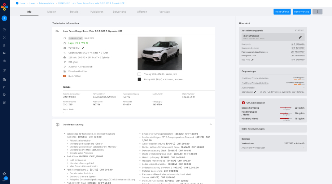Screen dimensions: 332x184
Task: Click the orange energy label icon at 8.4 L/100km
Action: tap(65, 76)
